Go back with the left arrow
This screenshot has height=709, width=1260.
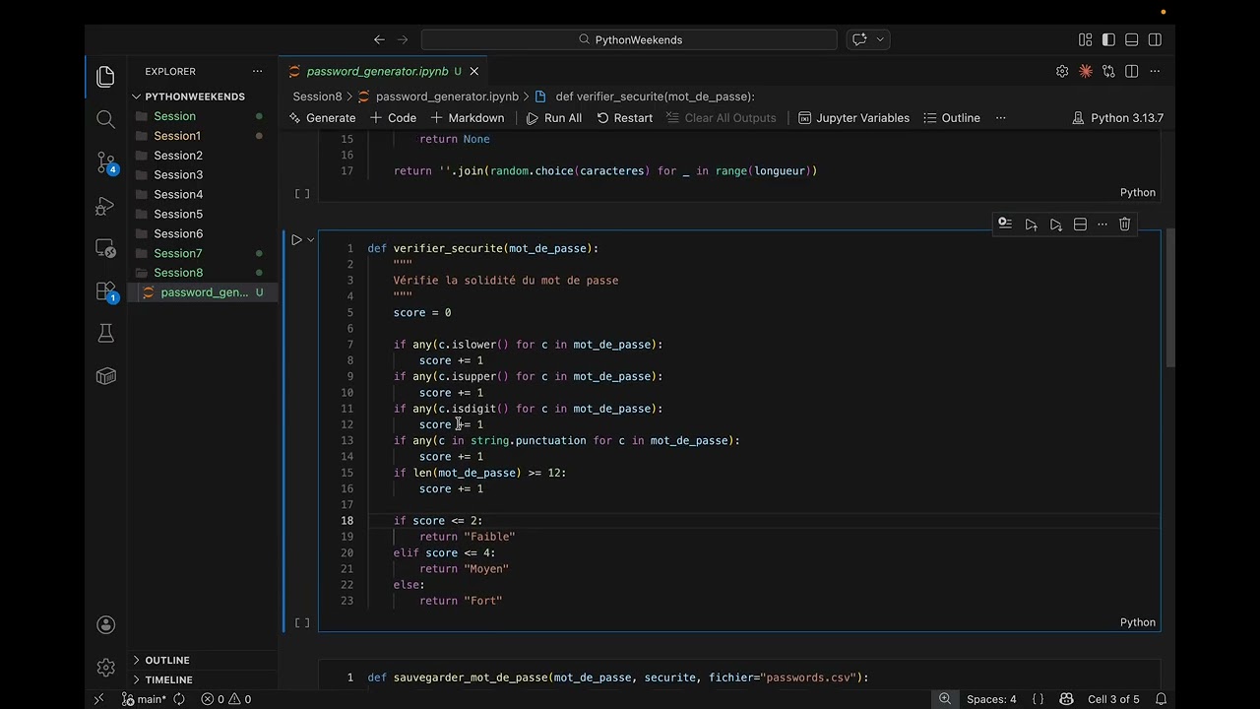pos(379,39)
